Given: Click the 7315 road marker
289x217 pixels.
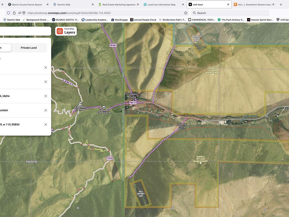Looking at the screenshot, I should click(110, 158).
